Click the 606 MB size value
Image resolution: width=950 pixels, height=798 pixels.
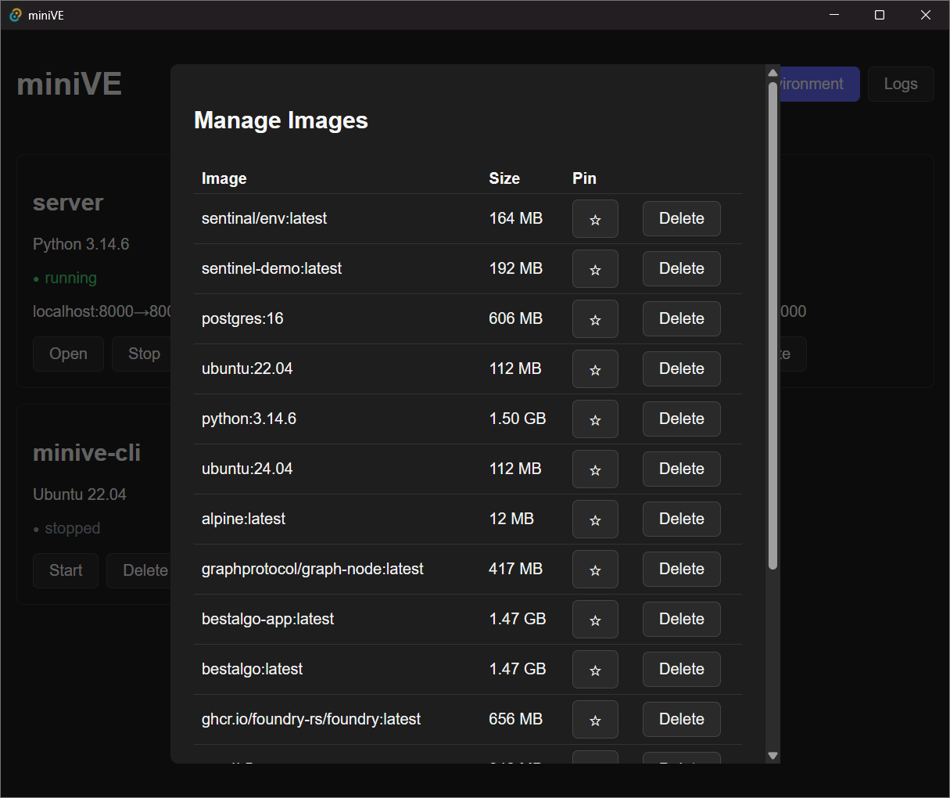[515, 318]
